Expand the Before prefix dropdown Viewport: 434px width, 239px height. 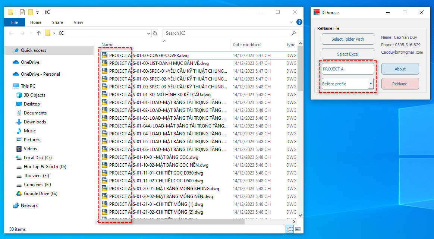pyautogui.click(x=370, y=84)
